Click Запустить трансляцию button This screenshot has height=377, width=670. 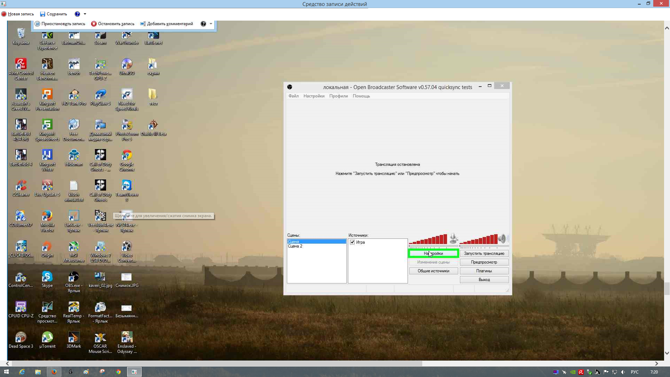click(x=484, y=253)
